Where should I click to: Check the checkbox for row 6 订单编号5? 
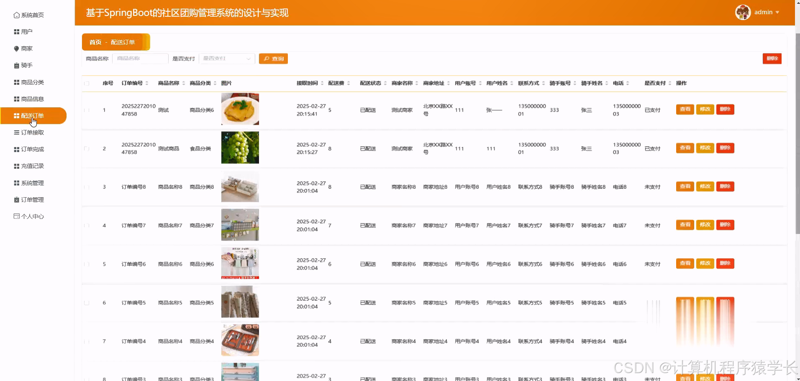[x=87, y=303]
